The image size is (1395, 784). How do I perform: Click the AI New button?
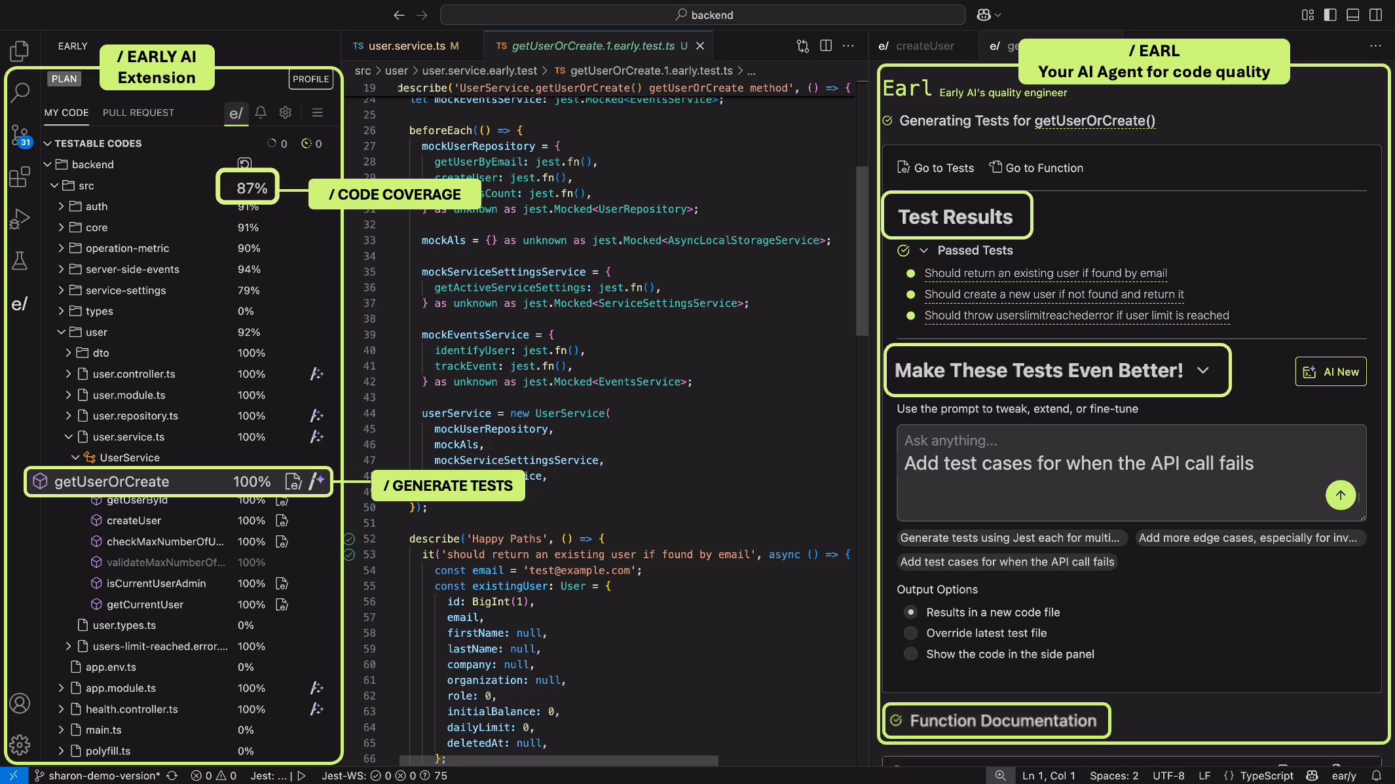point(1330,372)
